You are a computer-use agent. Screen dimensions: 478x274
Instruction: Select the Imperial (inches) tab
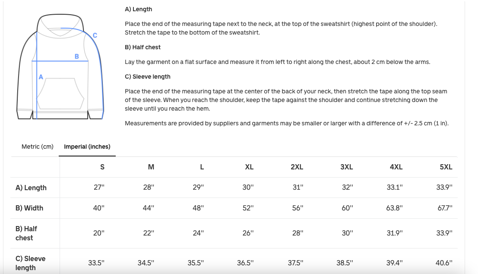click(87, 147)
